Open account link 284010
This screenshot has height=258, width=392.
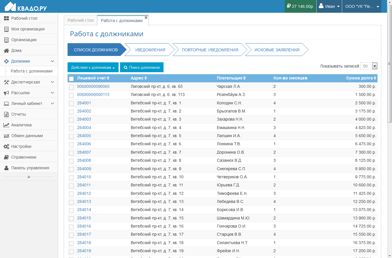click(84, 177)
